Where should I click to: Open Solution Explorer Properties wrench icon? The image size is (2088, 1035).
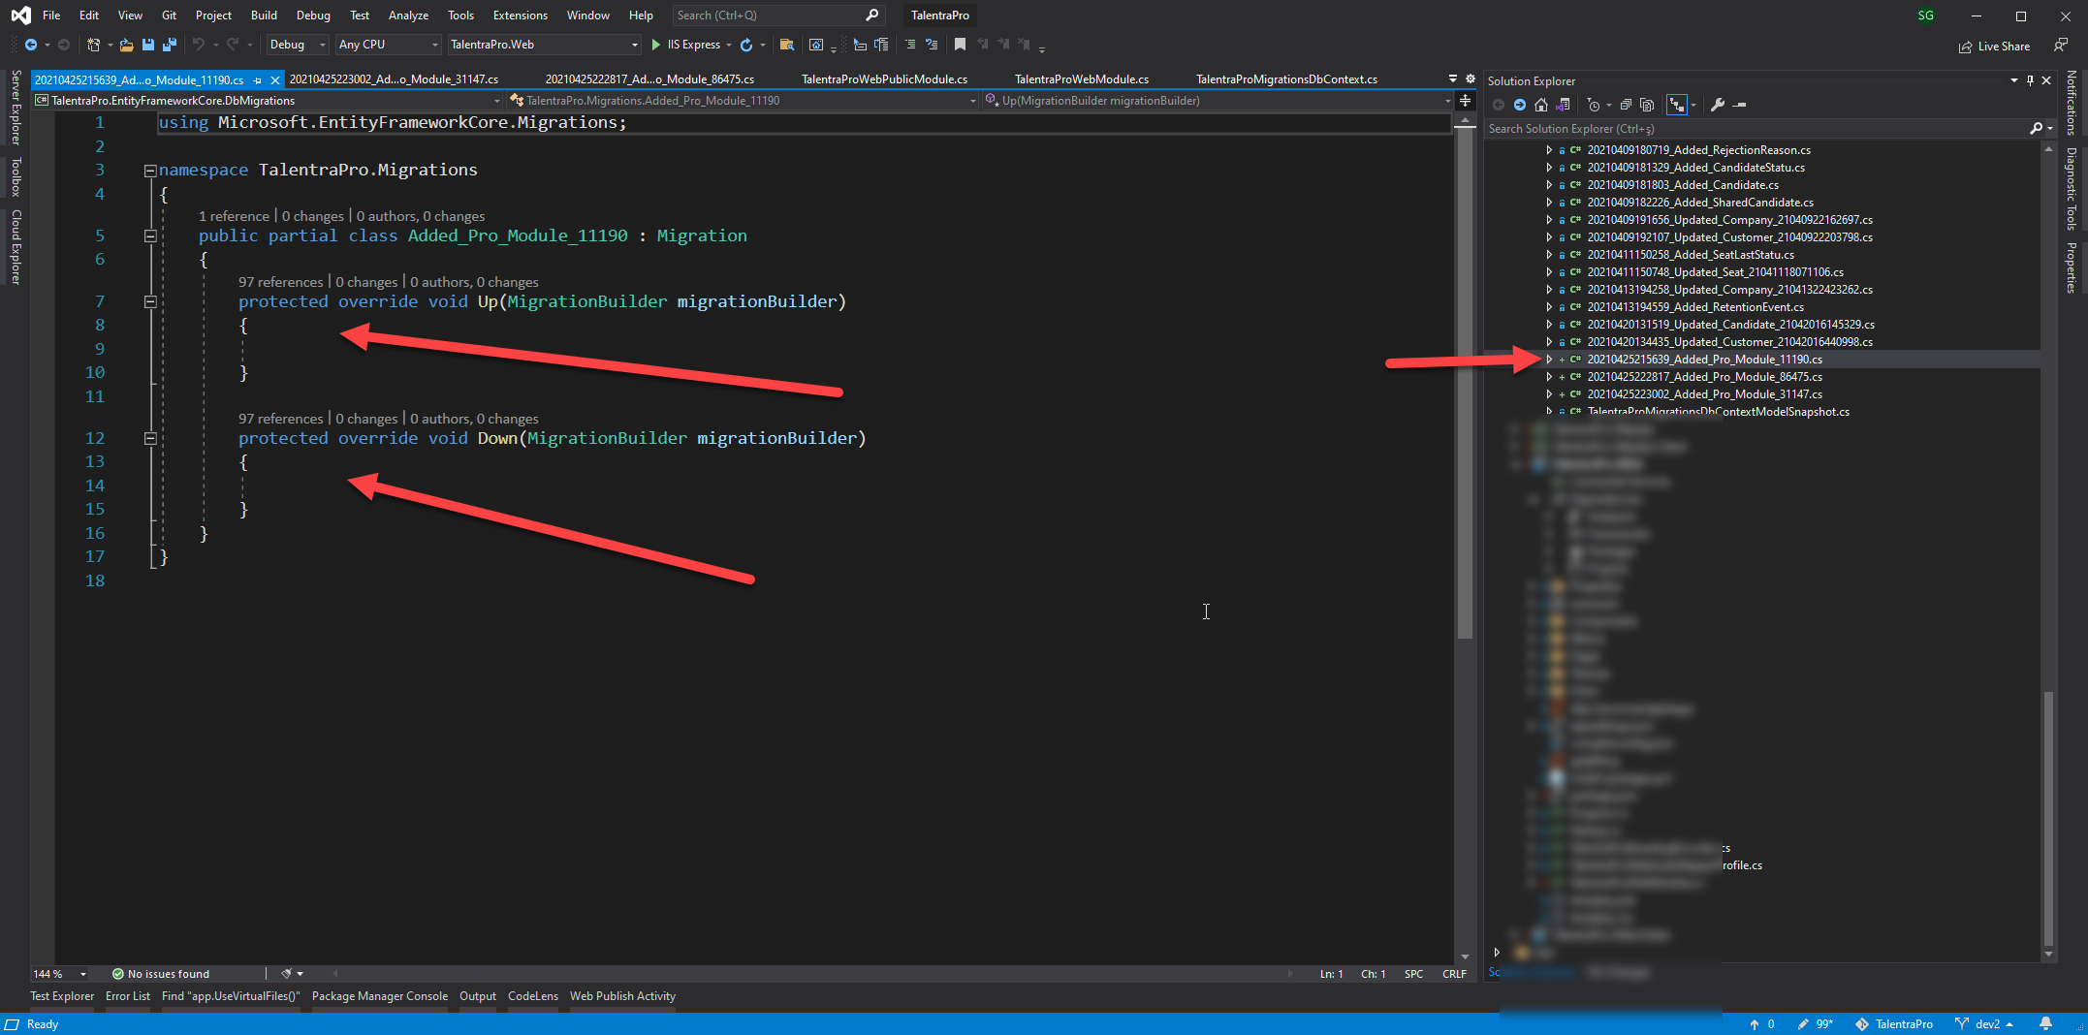point(1718,105)
